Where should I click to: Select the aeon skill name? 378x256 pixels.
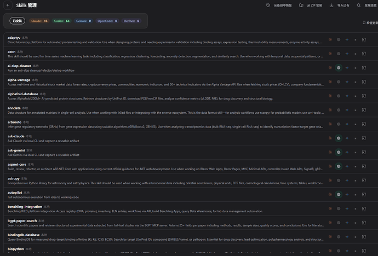(x=12, y=52)
